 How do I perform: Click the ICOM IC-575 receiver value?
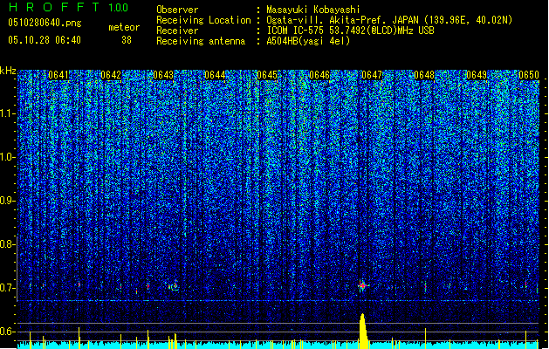tap(350, 31)
